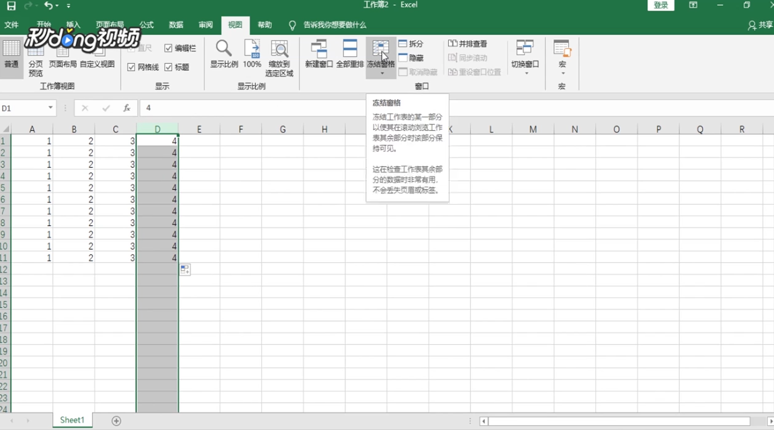Open the 公式 ribbon tab

click(146, 25)
